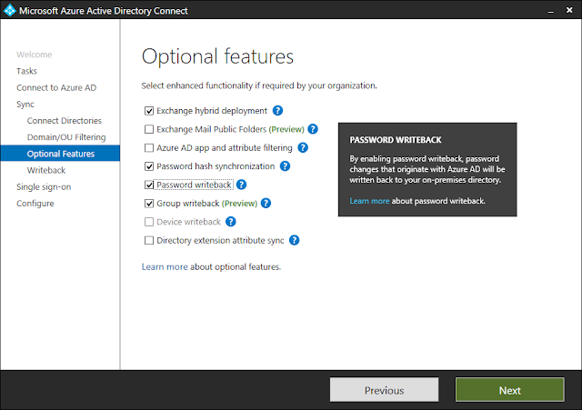Viewport: 582px width, 410px height.
Task: Open Learn more about password writeback link
Action: (370, 200)
